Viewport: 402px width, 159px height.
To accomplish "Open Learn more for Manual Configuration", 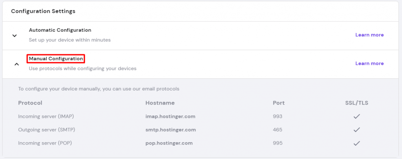I will [369, 63].
